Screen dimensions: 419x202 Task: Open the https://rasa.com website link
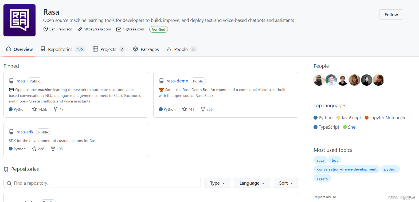point(97,29)
